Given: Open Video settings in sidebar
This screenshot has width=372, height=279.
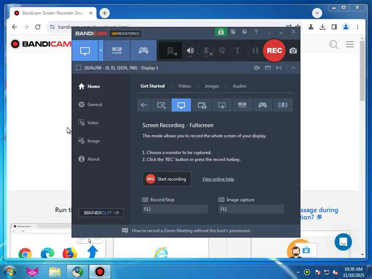Looking at the screenshot, I should [x=88, y=123].
